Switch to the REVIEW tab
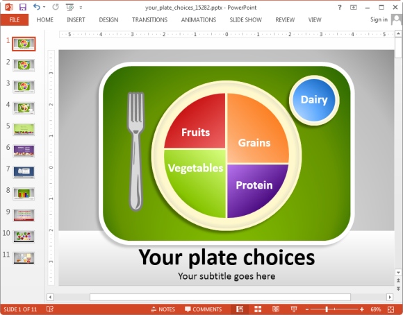Viewport: 403px width, 315px height. tap(285, 19)
